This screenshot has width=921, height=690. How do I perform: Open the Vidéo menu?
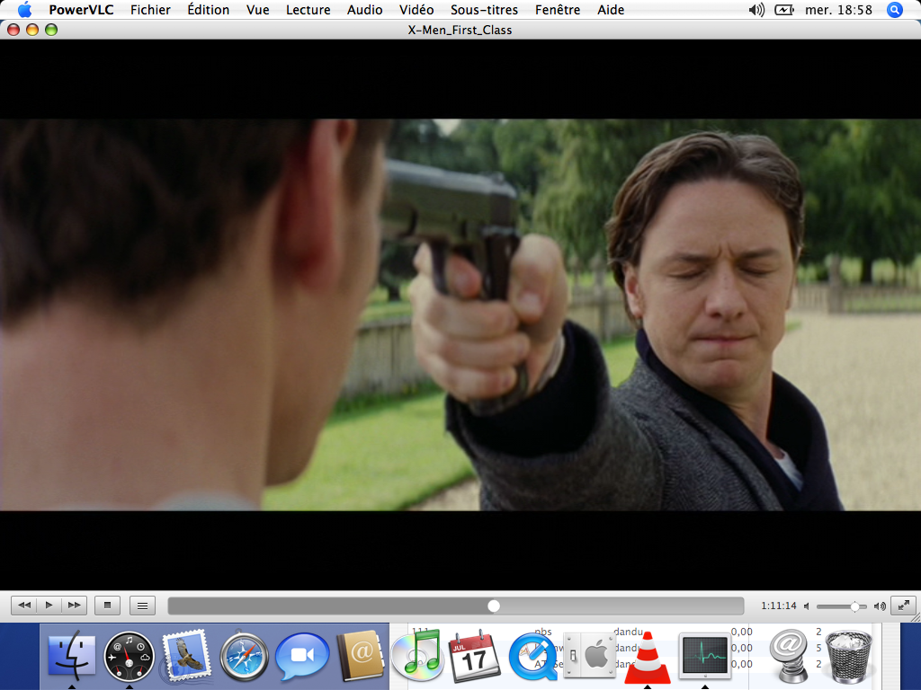tap(416, 10)
